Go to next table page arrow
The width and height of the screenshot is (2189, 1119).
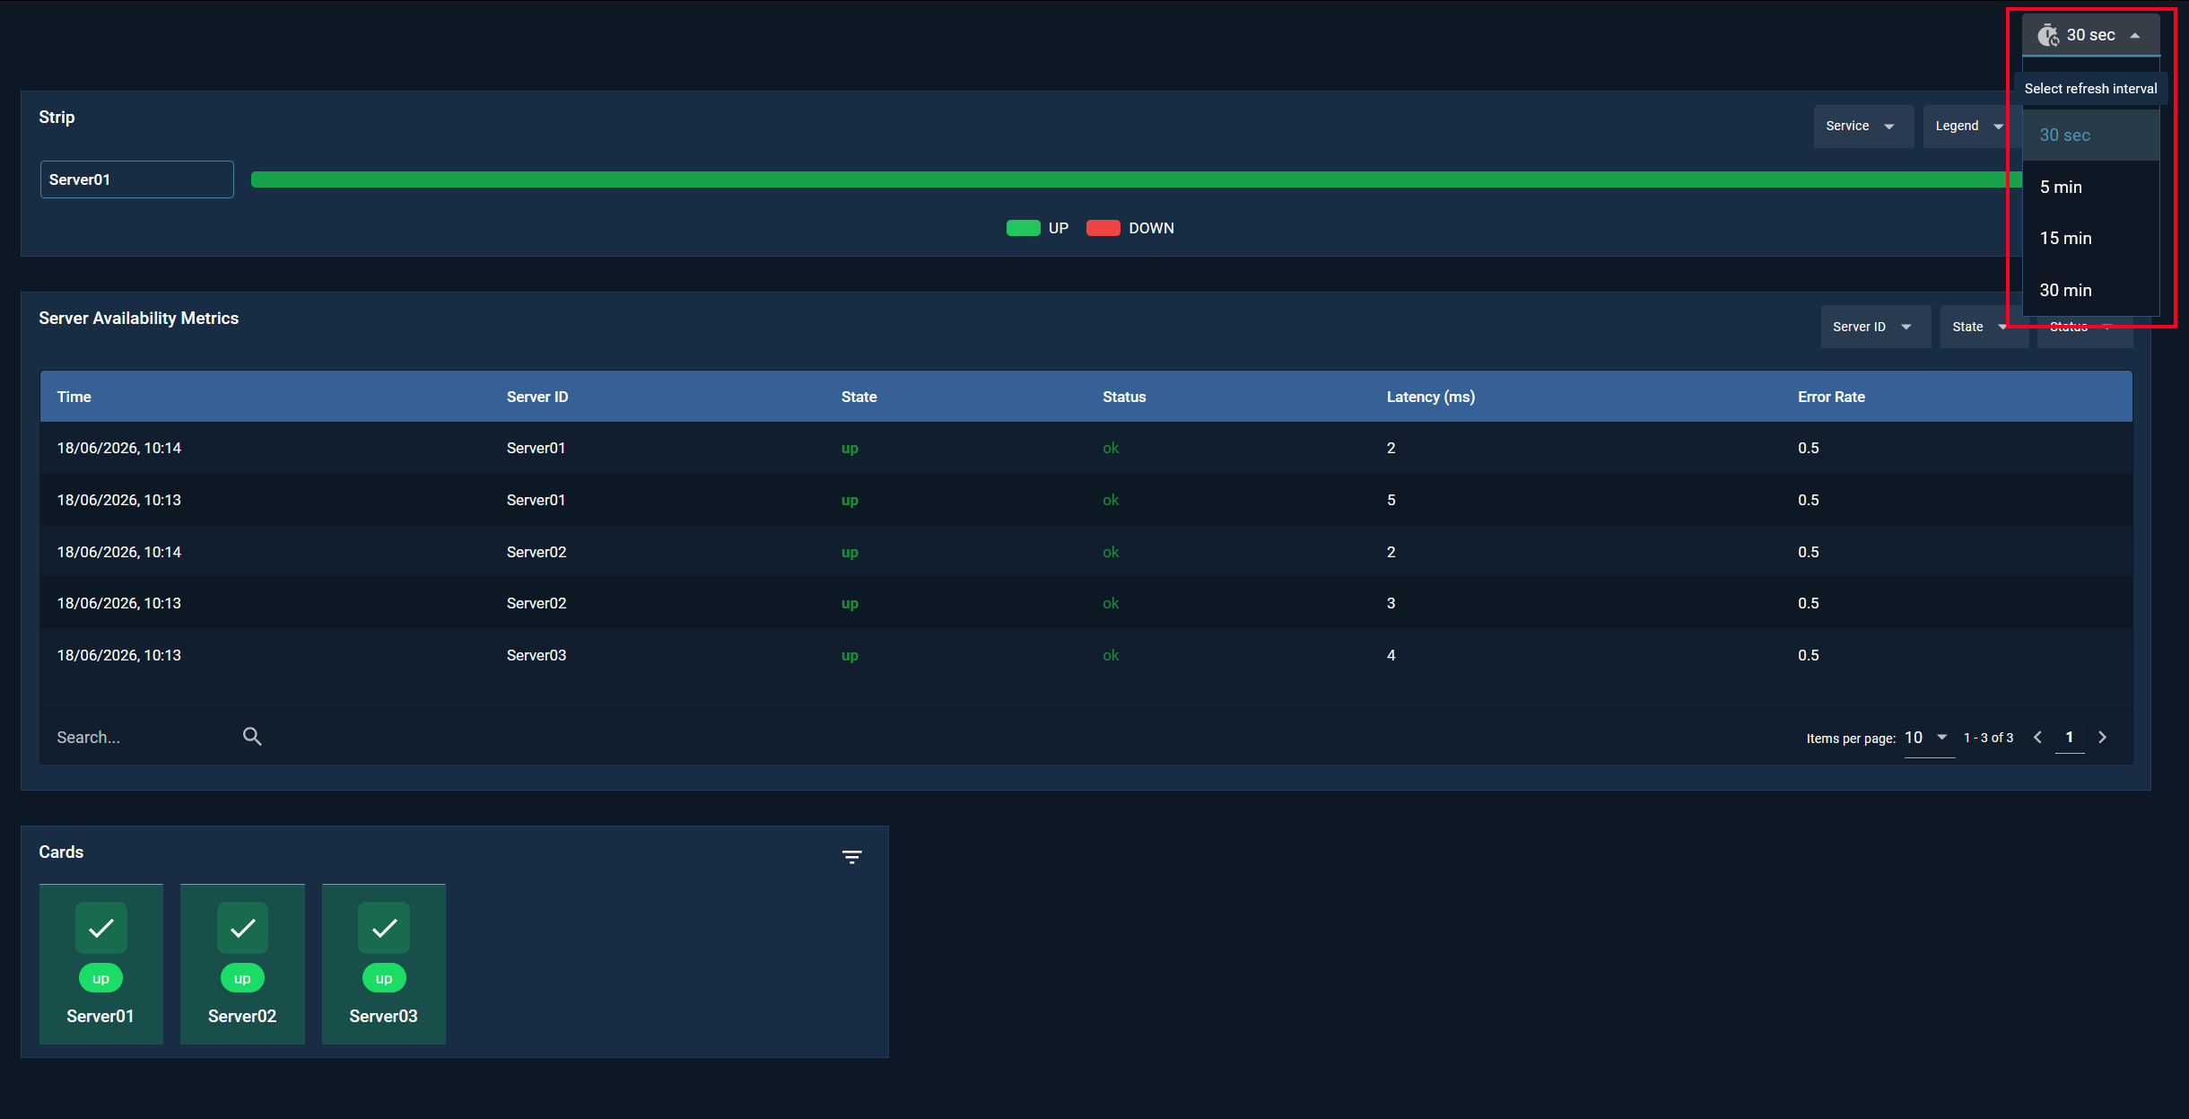pos(2102,738)
